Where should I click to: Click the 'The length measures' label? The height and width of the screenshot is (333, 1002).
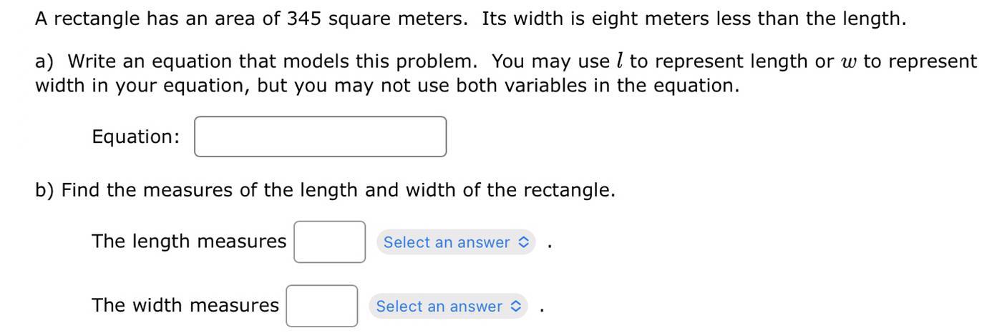point(189,242)
